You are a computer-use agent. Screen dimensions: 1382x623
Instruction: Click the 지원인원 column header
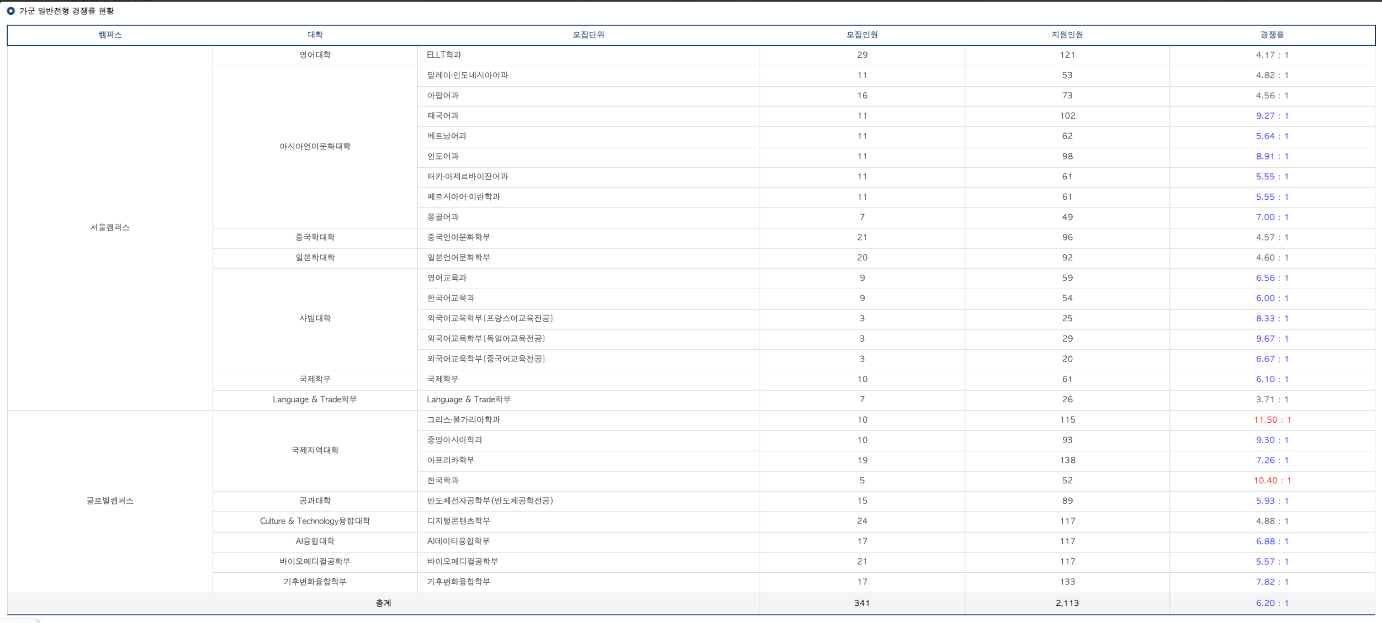pyautogui.click(x=1067, y=35)
